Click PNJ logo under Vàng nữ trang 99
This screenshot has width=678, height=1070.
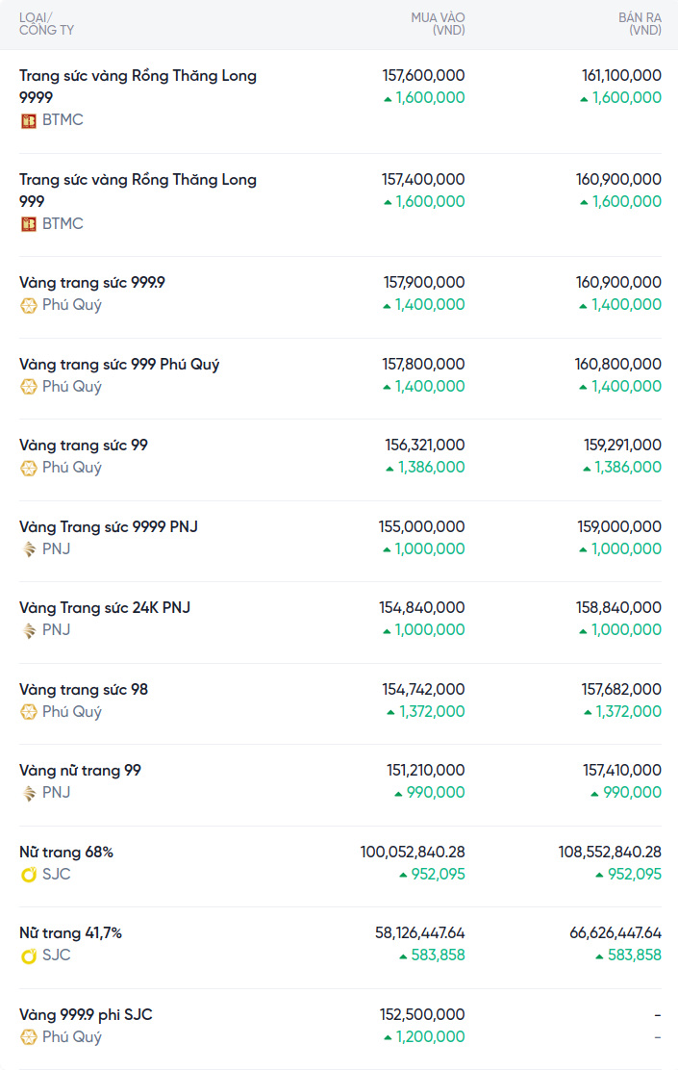point(28,793)
